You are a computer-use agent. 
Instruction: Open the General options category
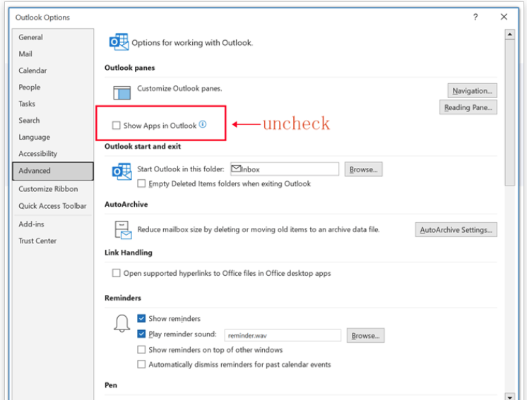53,37
